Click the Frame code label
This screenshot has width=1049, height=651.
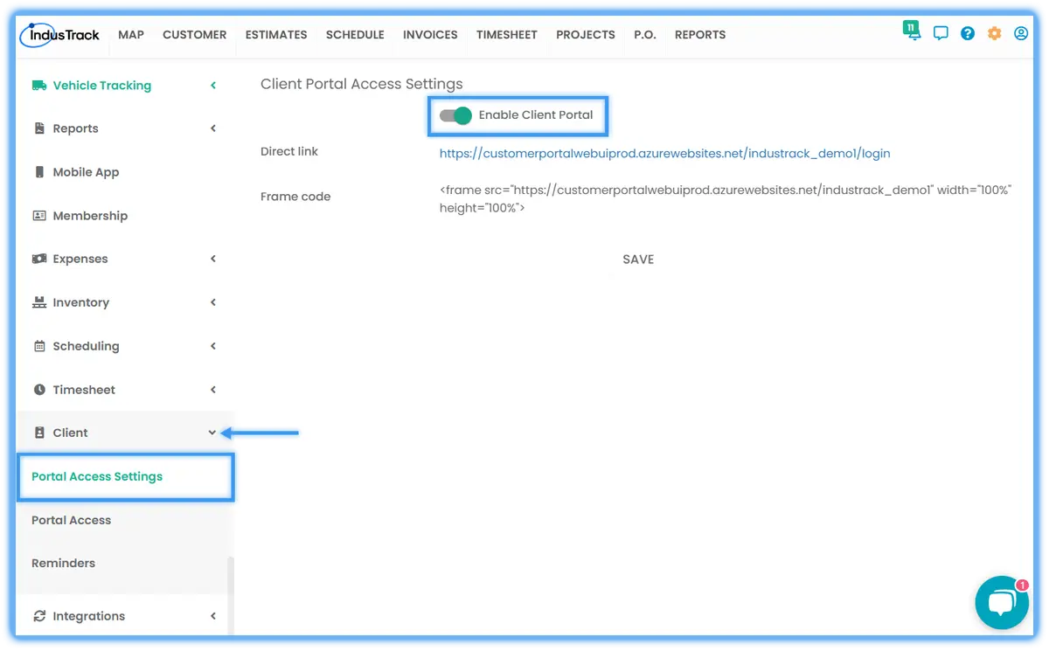coord(295,197)
